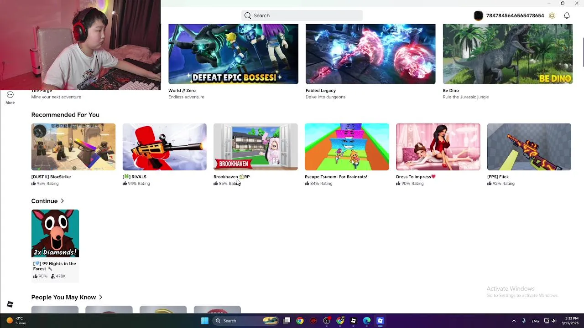Viewport: 584px width, 328px height.
Task: Click the 90% Rating thumbs-up under Dress To Impress
Action: [398, 184]
